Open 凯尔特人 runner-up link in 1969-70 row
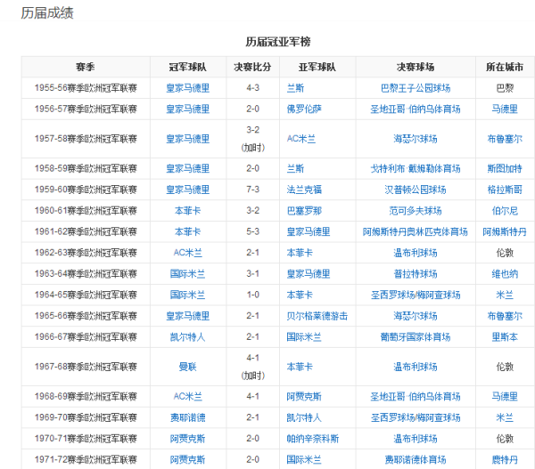Image resolution: width=535 pixels, height=469 pixels. [x=304, y=418]
